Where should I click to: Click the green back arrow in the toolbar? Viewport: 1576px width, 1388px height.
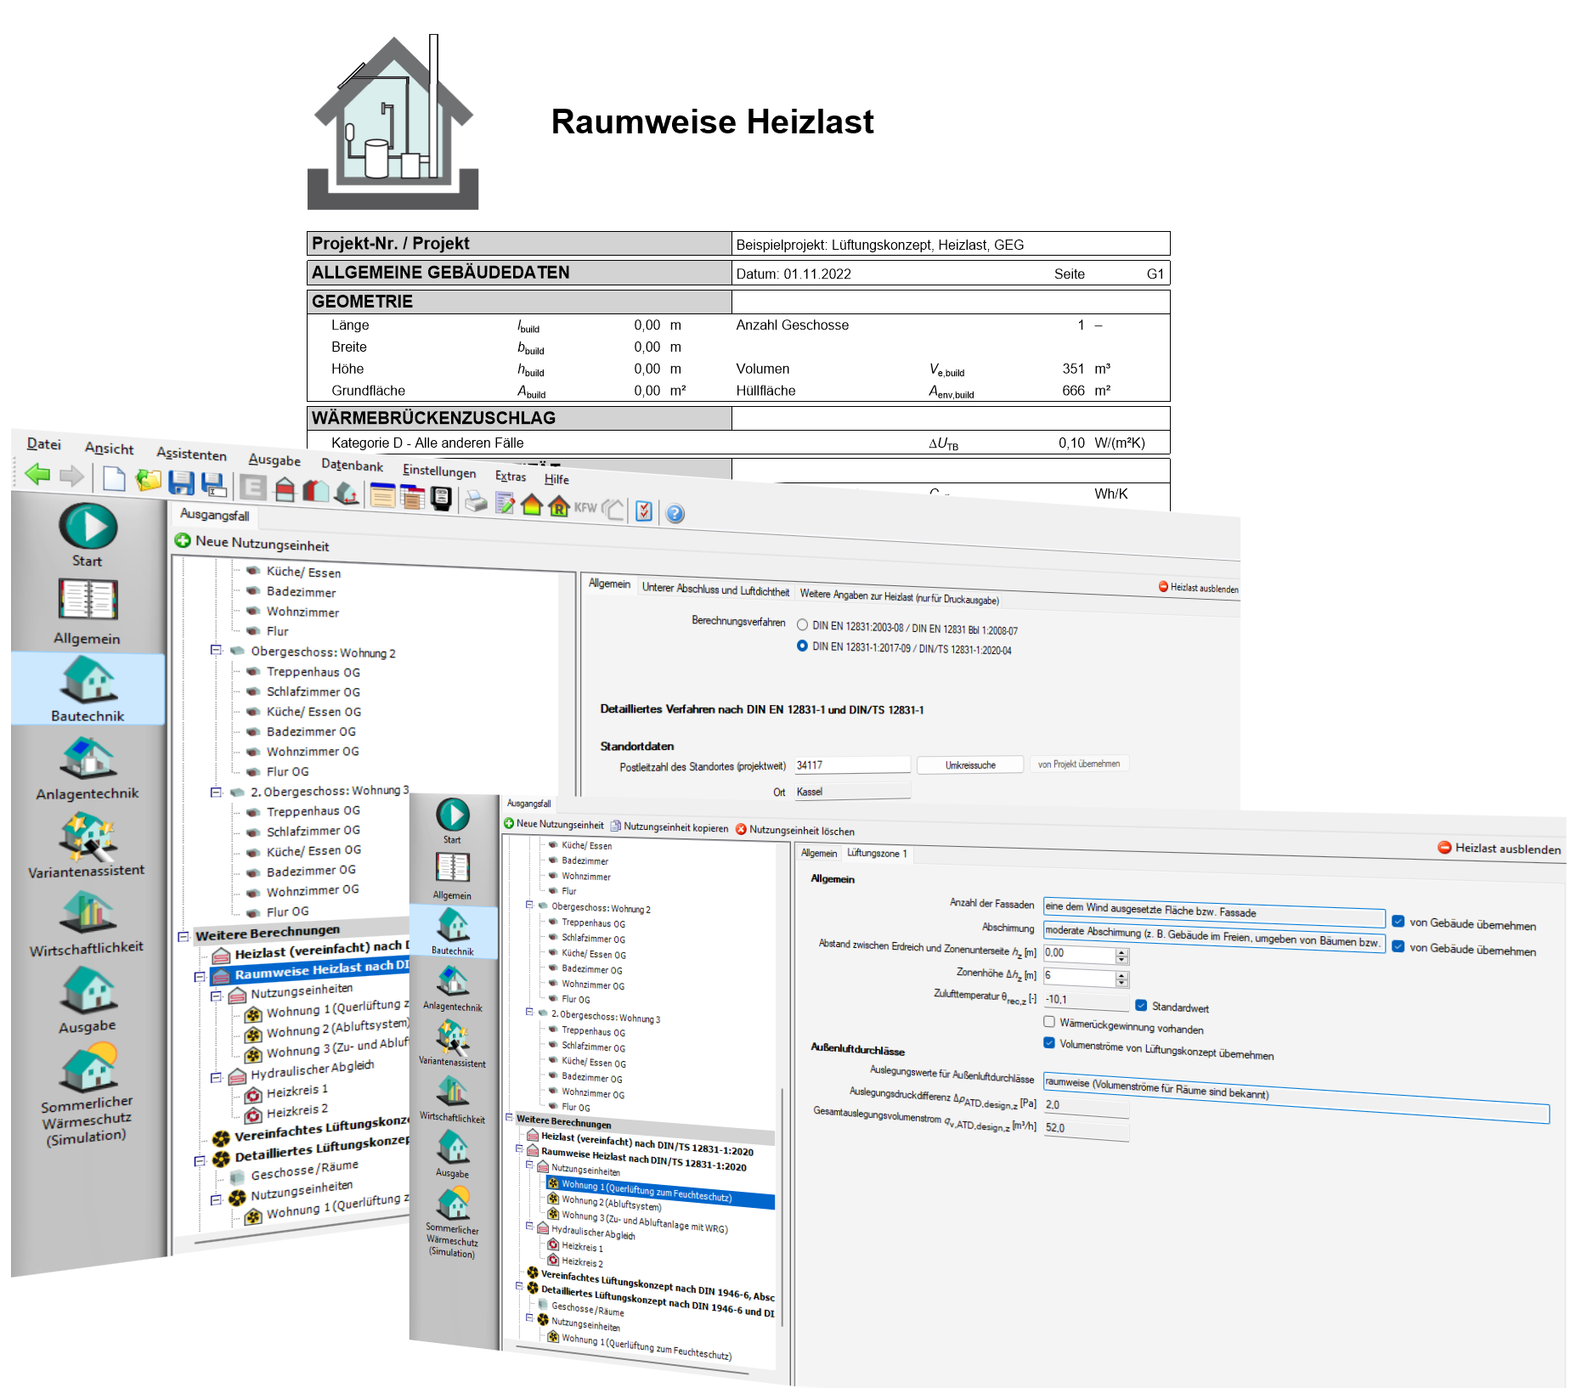(37, 474)
